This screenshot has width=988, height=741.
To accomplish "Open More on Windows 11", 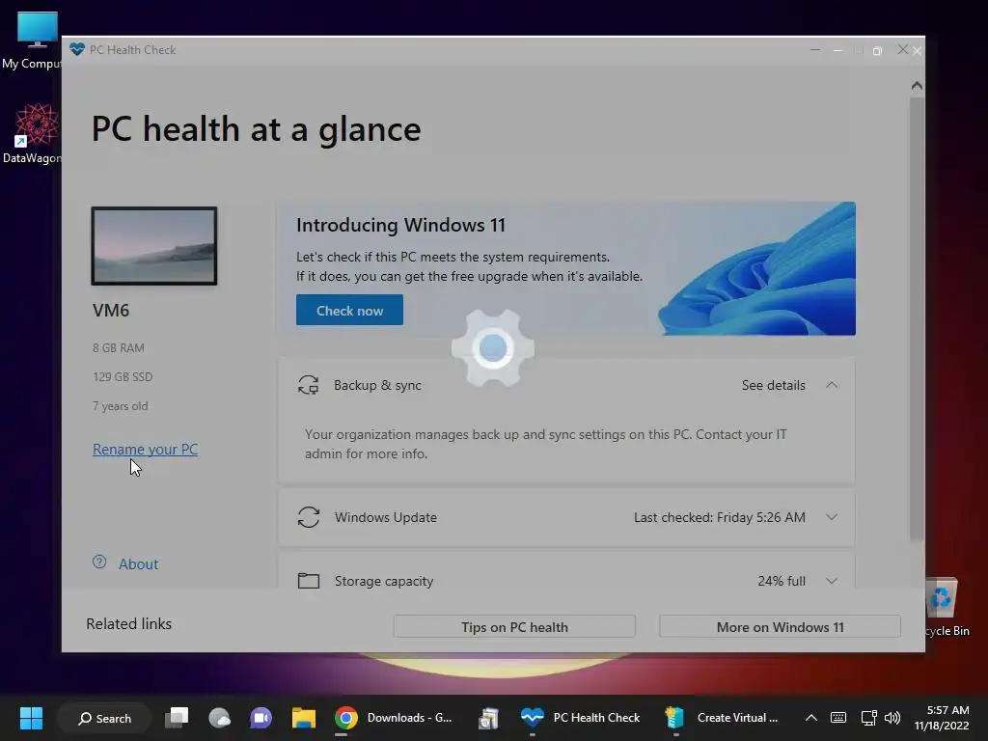I will click(780, 627).
